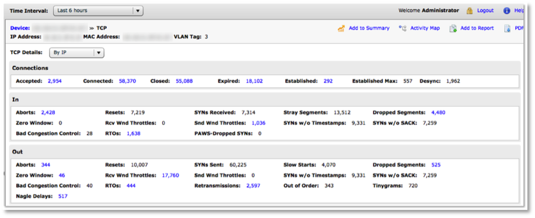Open Out Rcv Wnd Throttles value 17,760
535x218 pixels.
170,175
